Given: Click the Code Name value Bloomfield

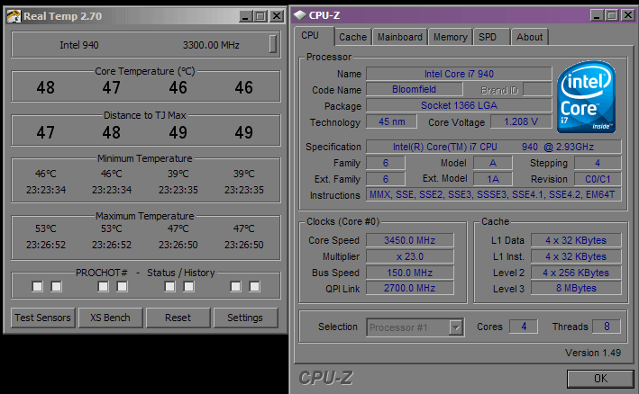Looking at the screenshot, I should tap(414, 89).
